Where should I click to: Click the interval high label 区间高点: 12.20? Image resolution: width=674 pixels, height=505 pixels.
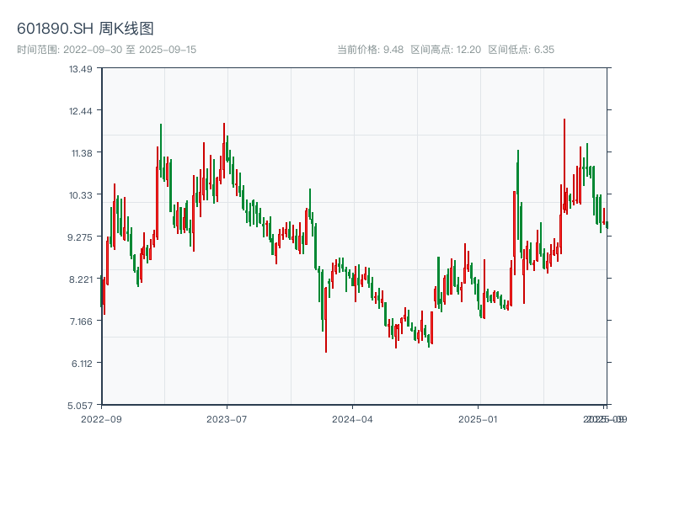(x=446, y=50)
